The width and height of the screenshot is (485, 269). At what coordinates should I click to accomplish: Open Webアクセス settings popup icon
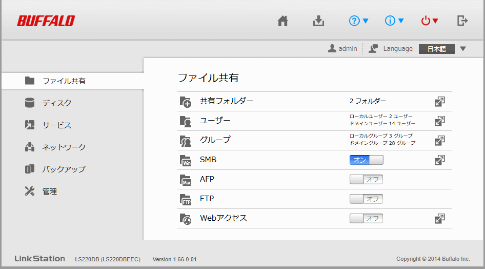439,219
